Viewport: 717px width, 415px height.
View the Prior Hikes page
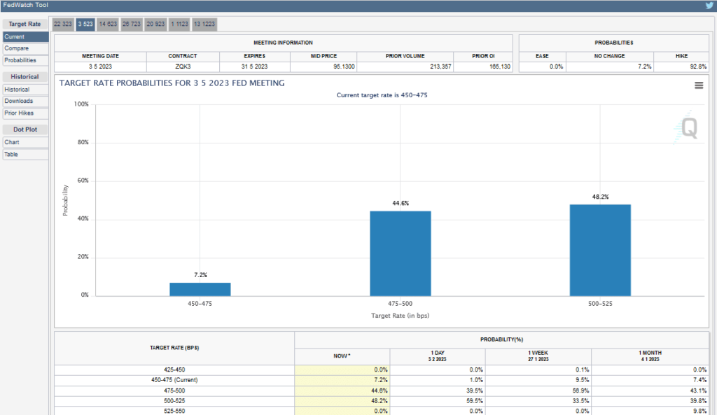[x=25, y=112]
